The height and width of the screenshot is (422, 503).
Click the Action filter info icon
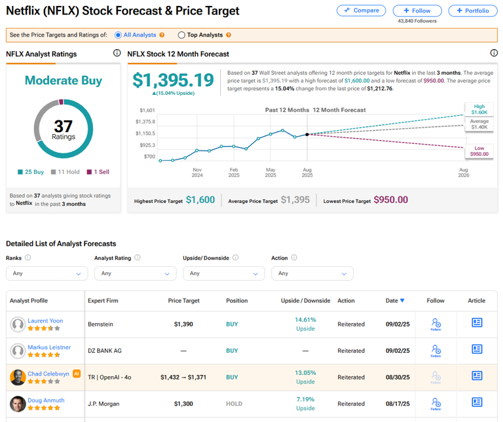pos(294,258)
